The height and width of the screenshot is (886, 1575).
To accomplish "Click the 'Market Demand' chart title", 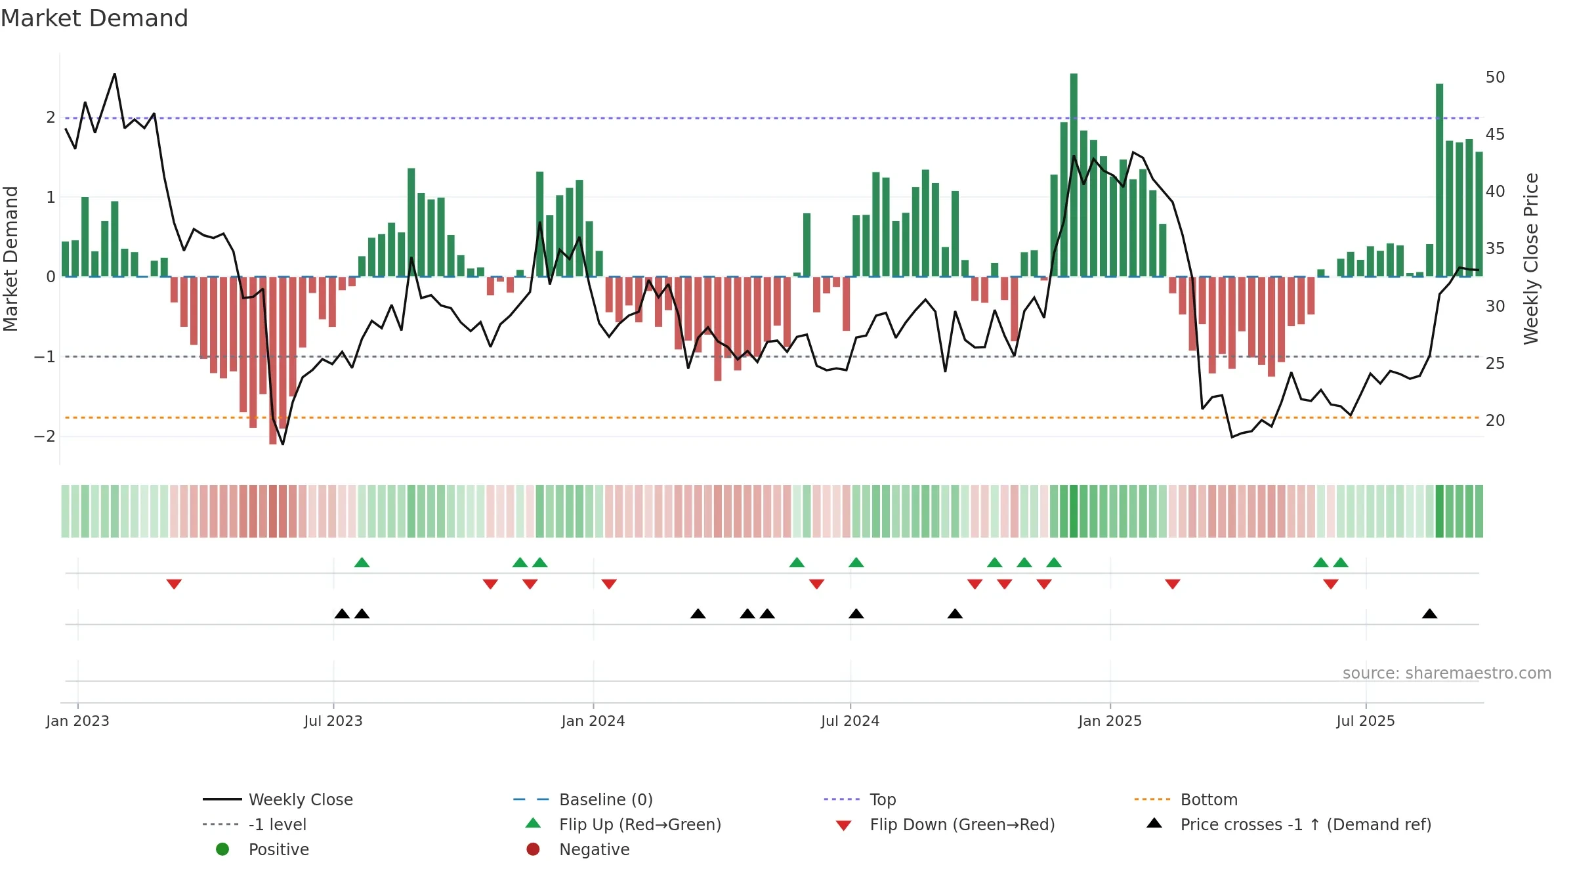I will (x=94, y=18).
